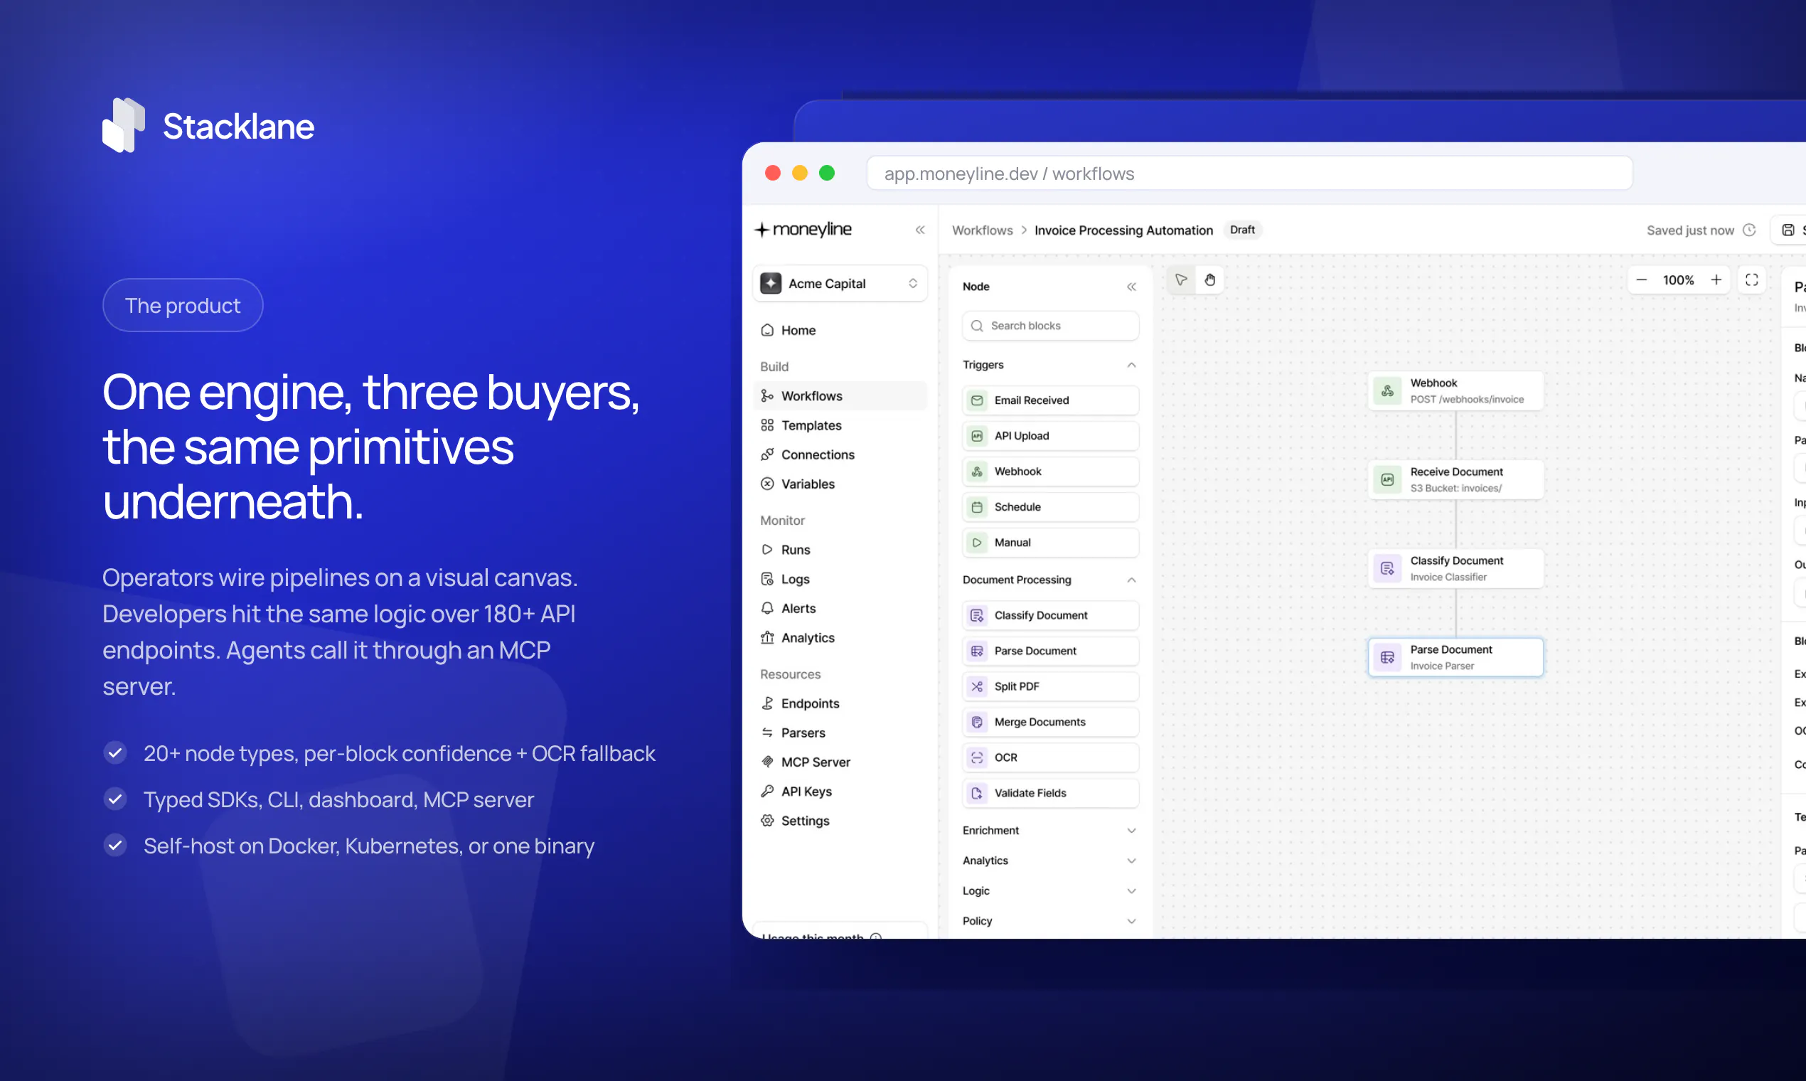Viewport: 1806px width, 1081px height.
Task: Click the save disk icon
Action: click(1788, 230)
